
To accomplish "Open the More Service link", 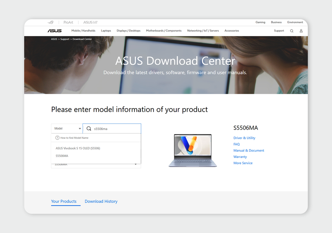I will (243, 163).
